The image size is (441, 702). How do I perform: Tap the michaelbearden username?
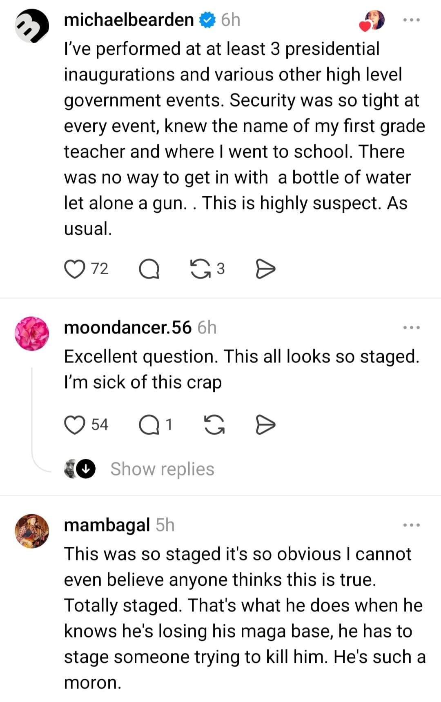point(129,20)
